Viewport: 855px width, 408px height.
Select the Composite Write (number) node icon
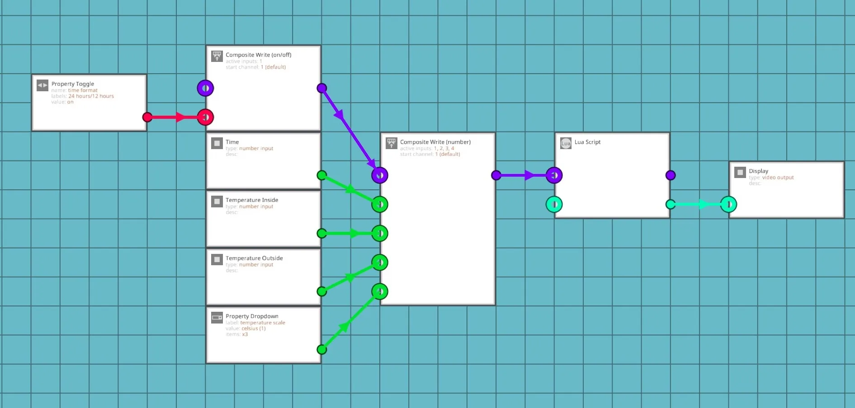[392, 143]
